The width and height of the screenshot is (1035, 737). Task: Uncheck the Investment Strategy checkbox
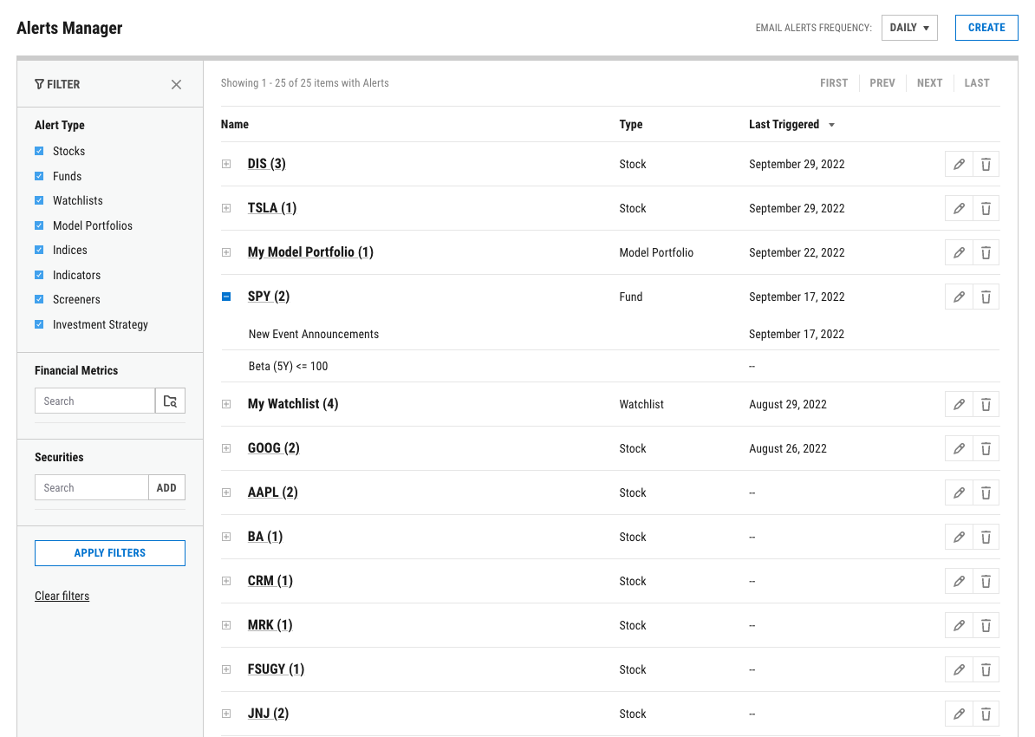pos(39,325)
